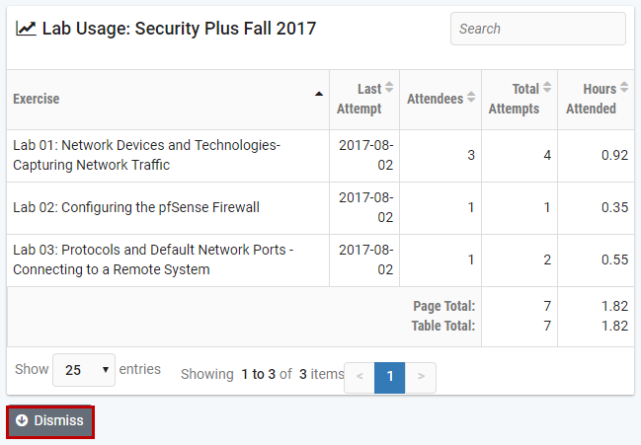Go to the previous page arrow

tap(360, 376)
